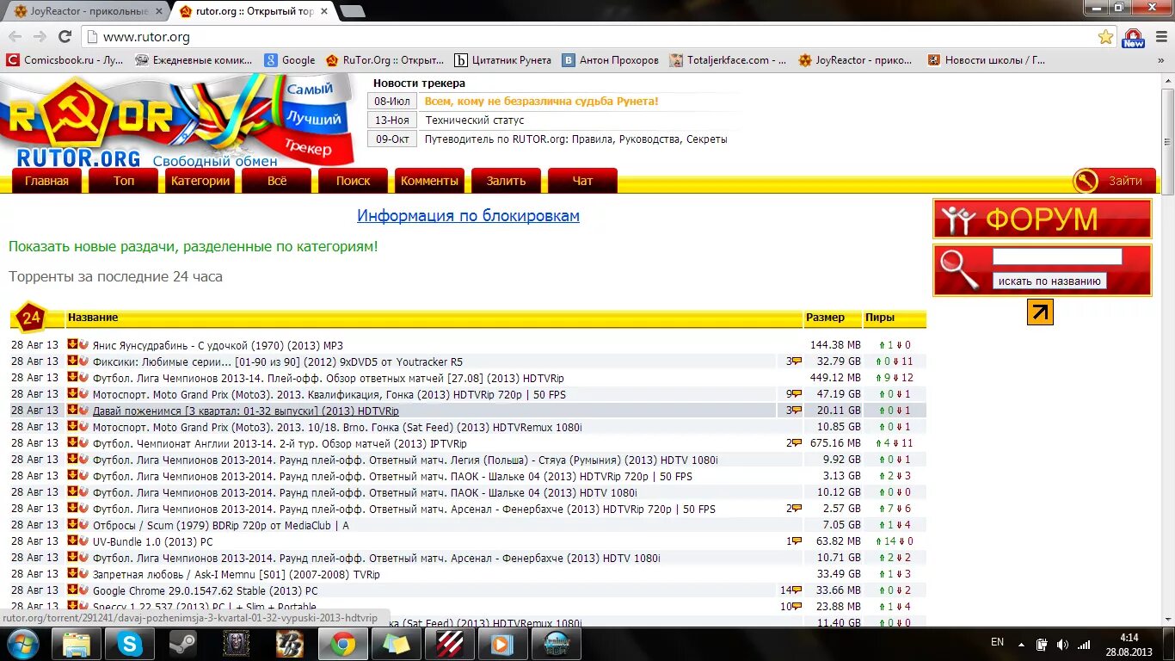Open 'Давай поженимся' torrent link
Screen dimensions: 1175x661
click(x=246, y=411)
